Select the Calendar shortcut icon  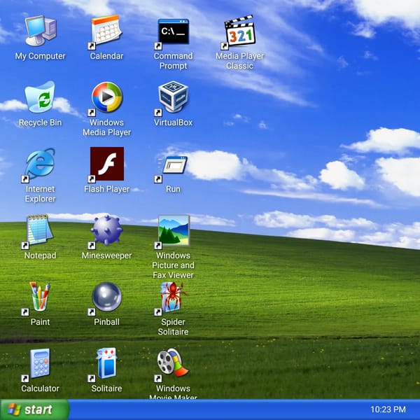click(106, 31)
